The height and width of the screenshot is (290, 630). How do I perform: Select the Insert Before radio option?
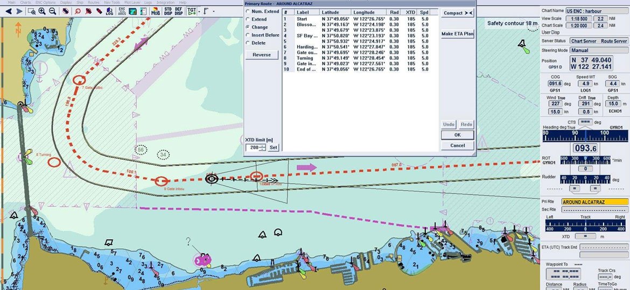click(248, 35)
